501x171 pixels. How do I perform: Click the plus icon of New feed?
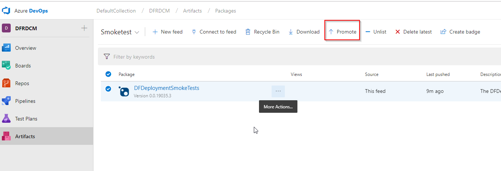coord(155,32)
